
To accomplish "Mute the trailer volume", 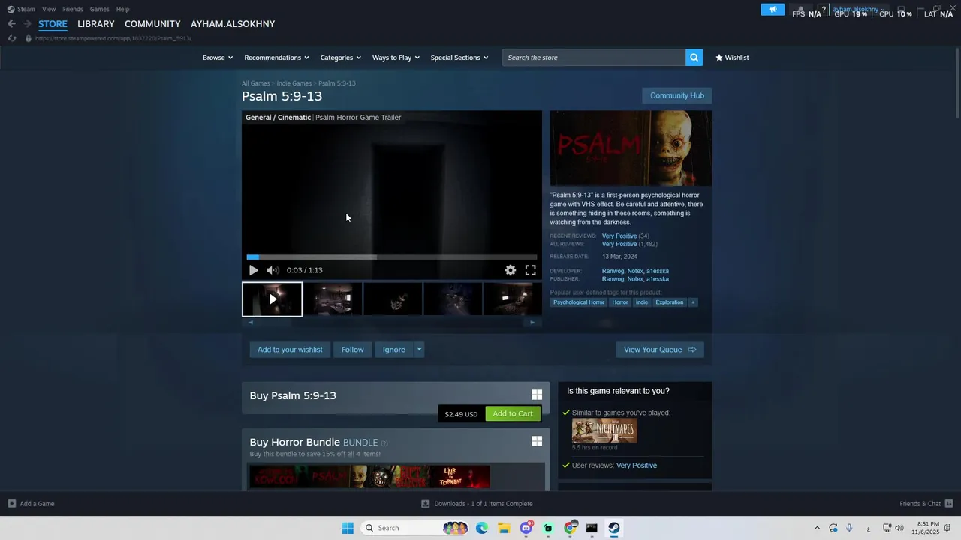I will (x=273, y=270).
